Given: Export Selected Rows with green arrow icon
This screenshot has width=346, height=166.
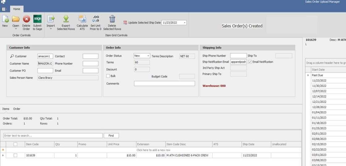Looking at the screenshot, I should pyautogui.click(x=66, y=19).
